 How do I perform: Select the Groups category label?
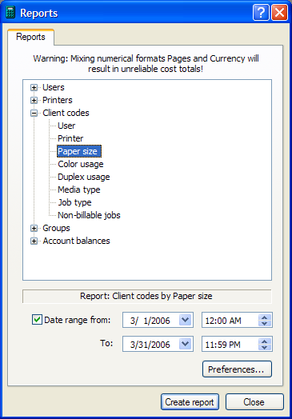point(56,228)
